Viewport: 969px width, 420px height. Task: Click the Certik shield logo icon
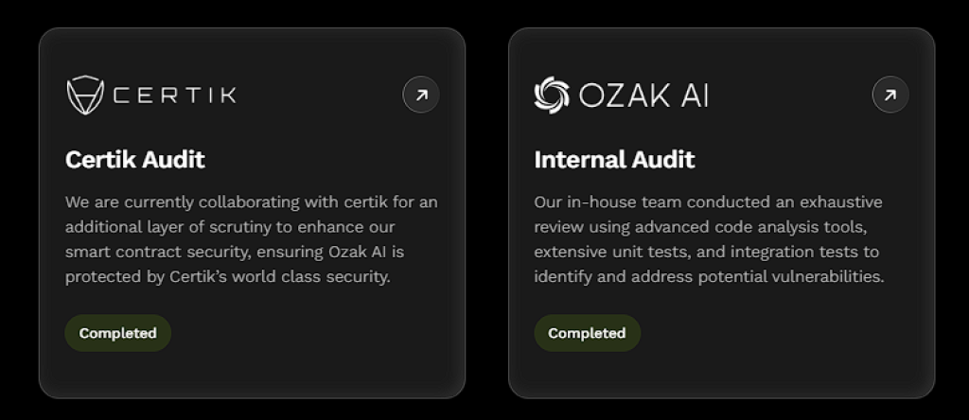tap(84, 95)
